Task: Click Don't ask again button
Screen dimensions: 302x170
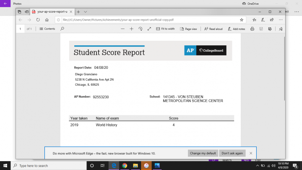Action: [x=232, y=153]
